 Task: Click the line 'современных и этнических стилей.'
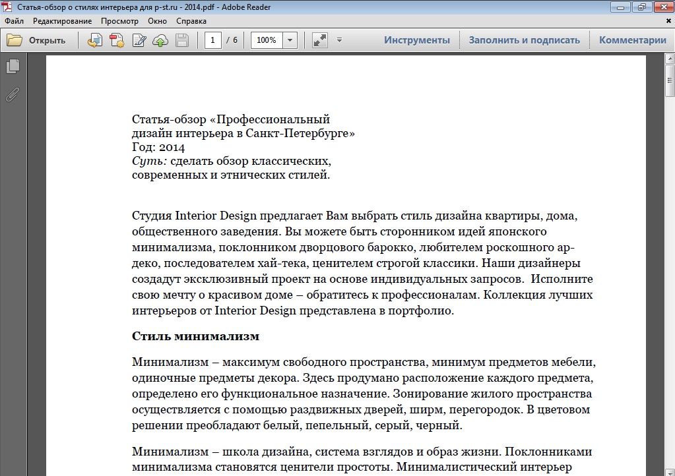click(x=231, y=175)
